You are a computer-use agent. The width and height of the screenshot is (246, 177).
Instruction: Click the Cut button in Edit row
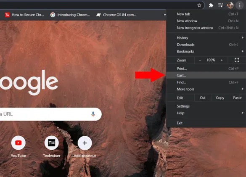203,98
